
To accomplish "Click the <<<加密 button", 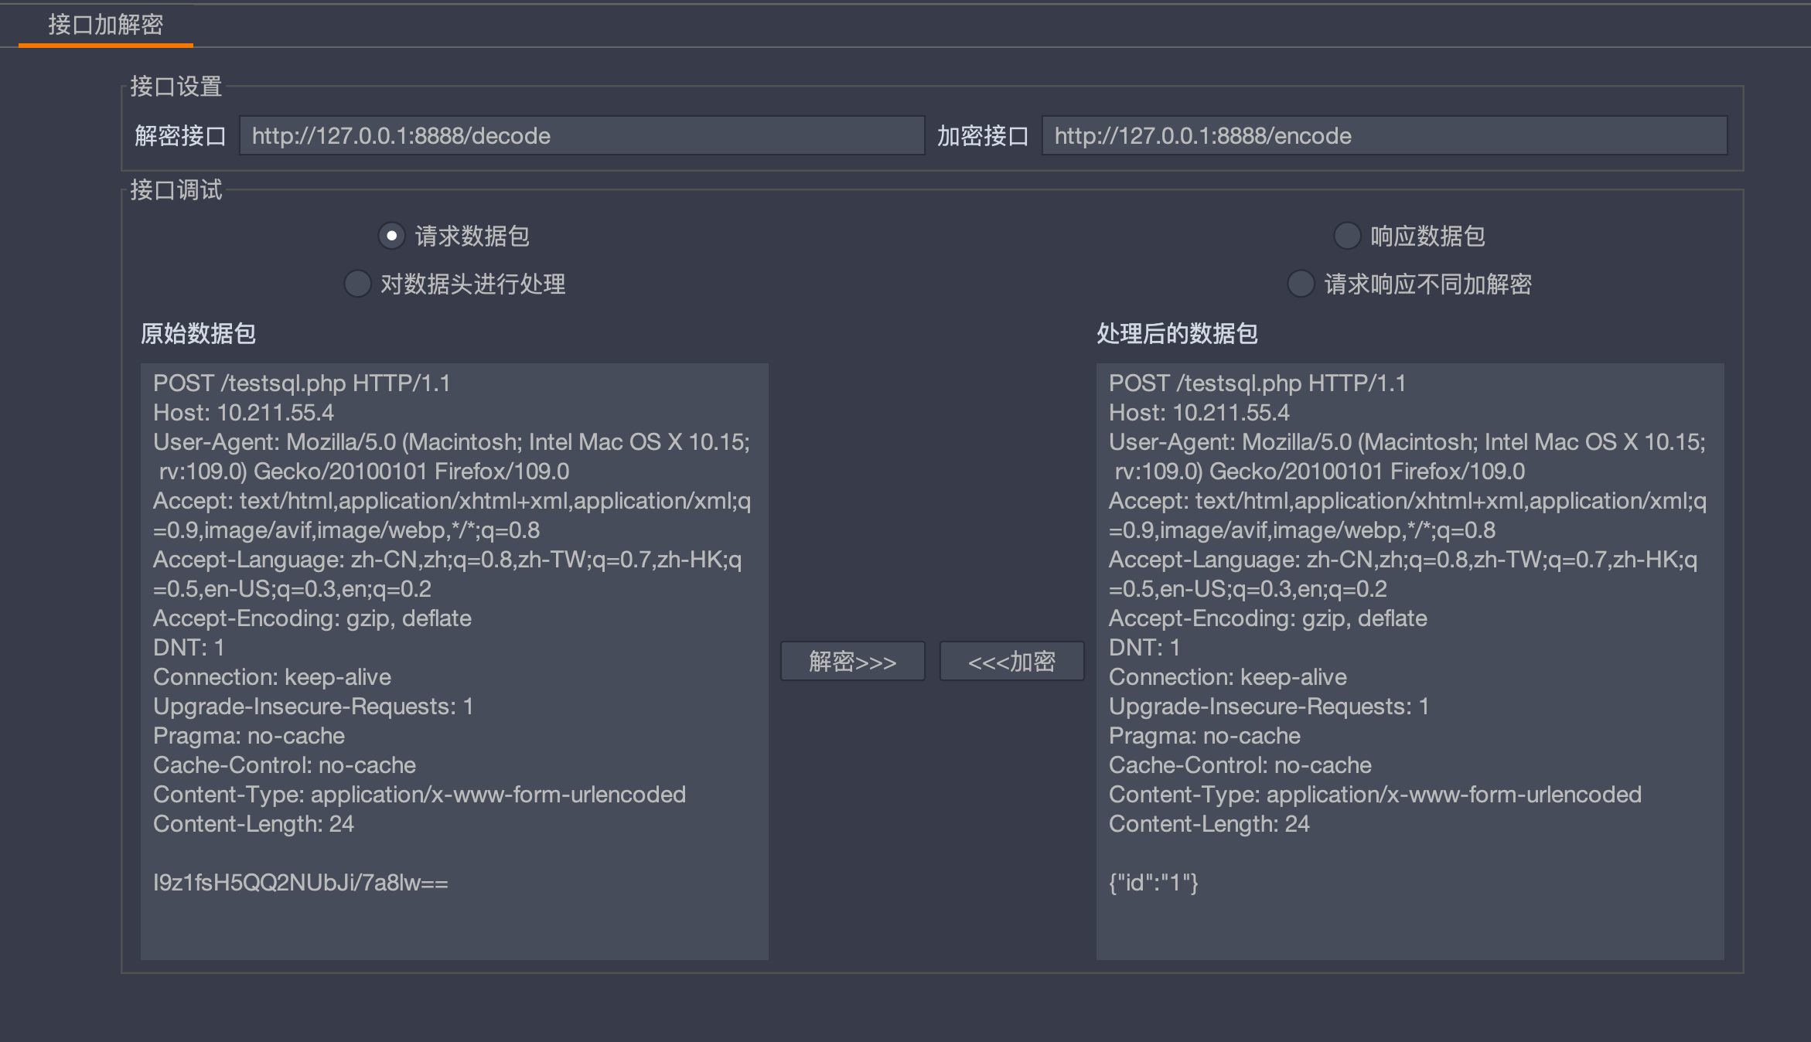I will pos(1011,661).
